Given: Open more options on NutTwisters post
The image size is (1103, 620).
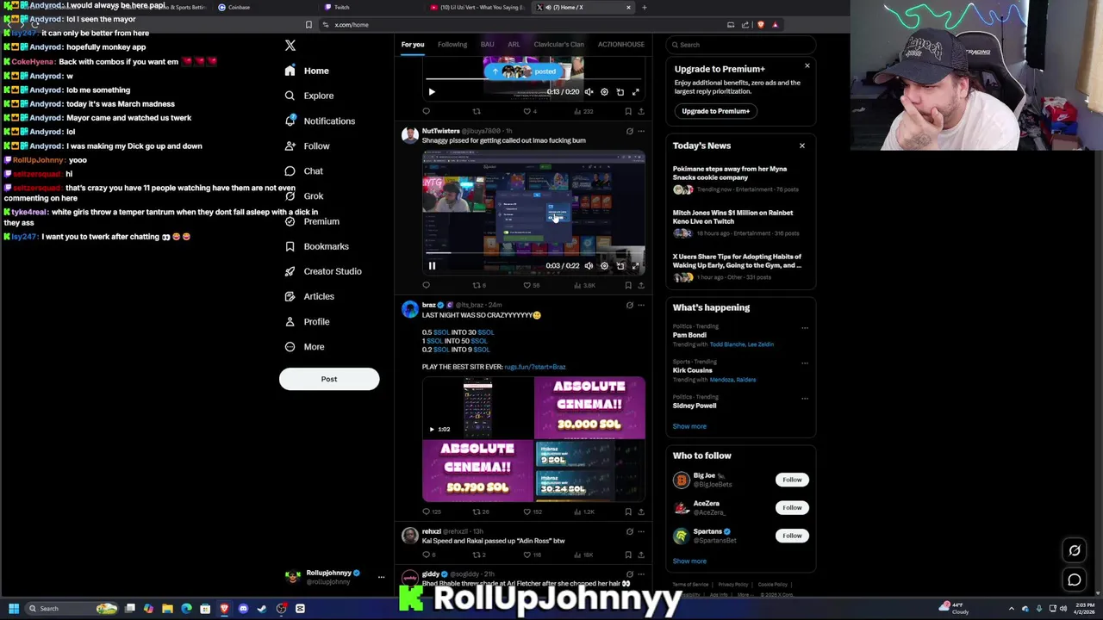Looking at the screenshot, I should point(640,131).
